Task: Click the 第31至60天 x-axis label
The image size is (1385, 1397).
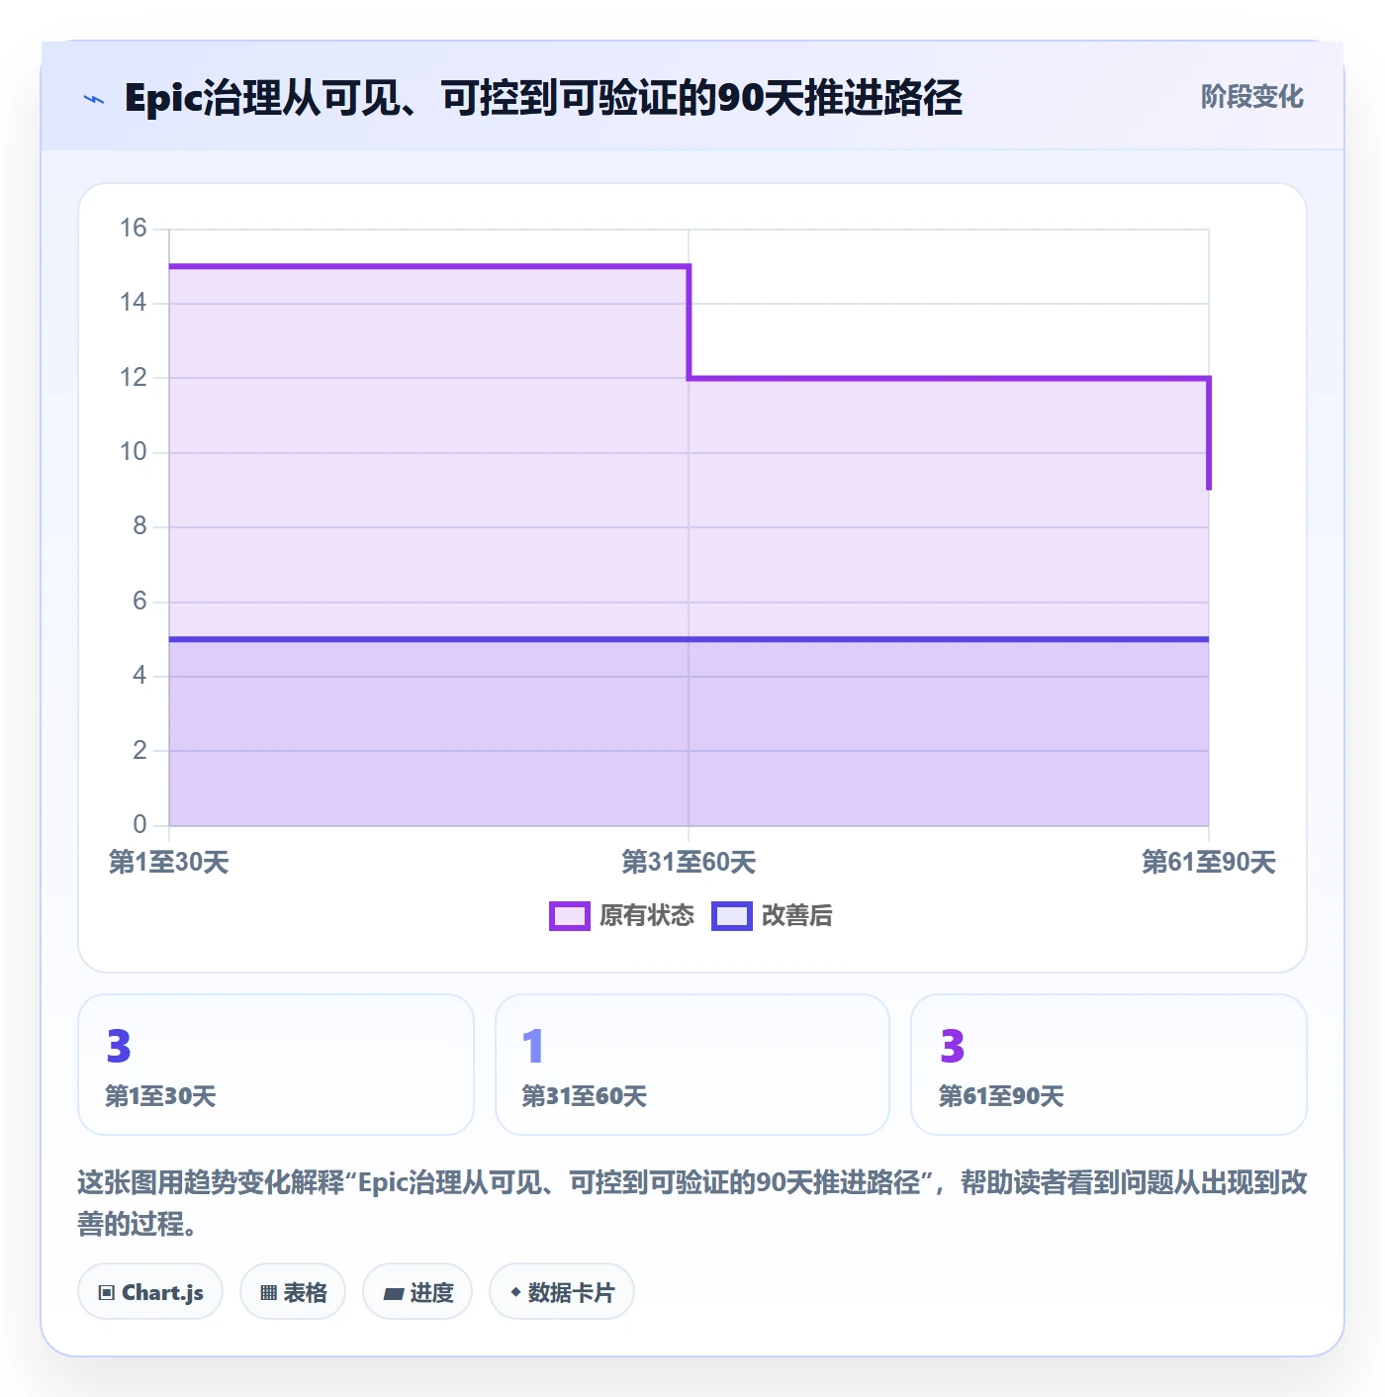Action: [x=689, y=862]
